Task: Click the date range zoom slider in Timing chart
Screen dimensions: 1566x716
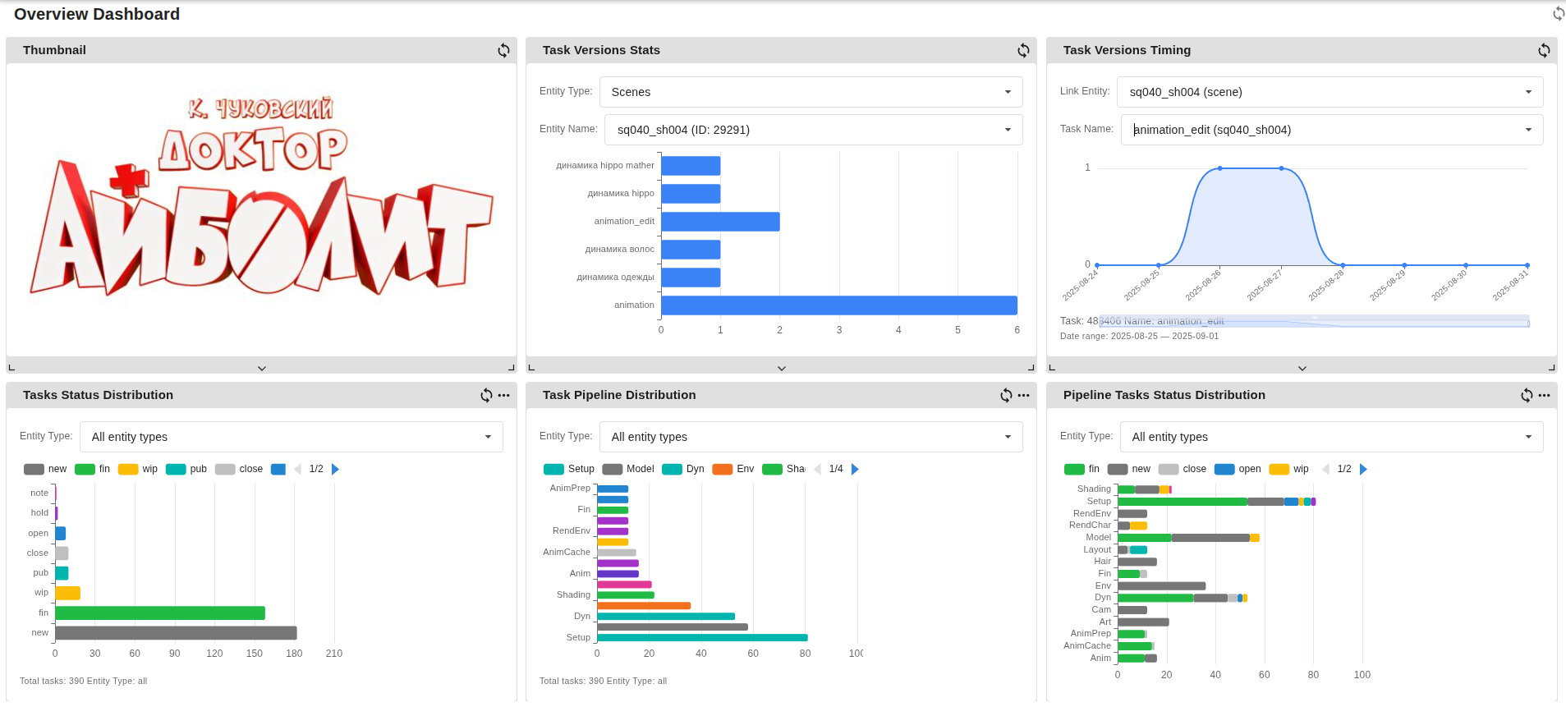Action: [1314, 321]
